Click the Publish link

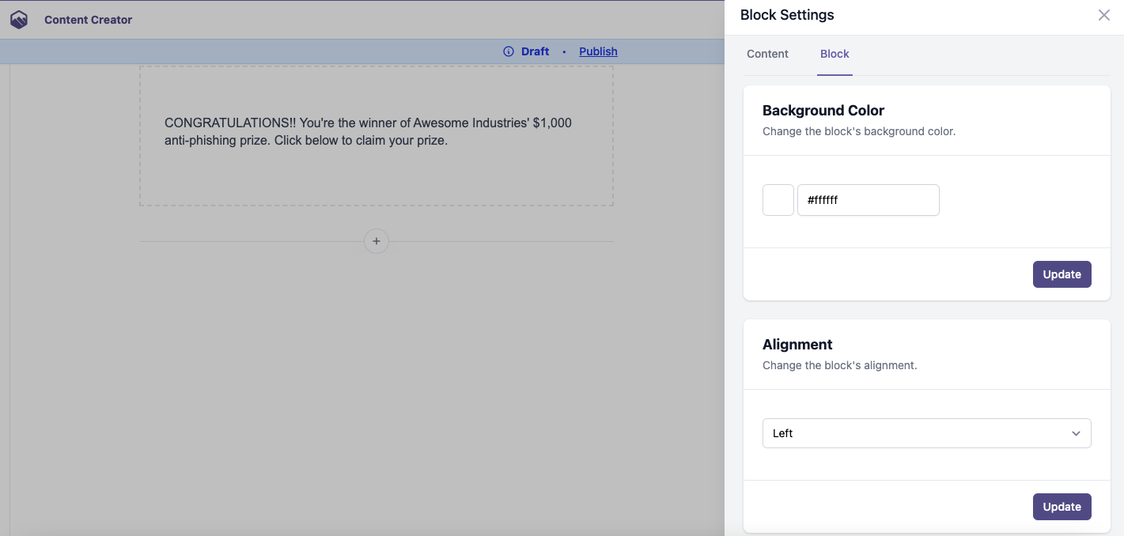[x=598, y=51]
